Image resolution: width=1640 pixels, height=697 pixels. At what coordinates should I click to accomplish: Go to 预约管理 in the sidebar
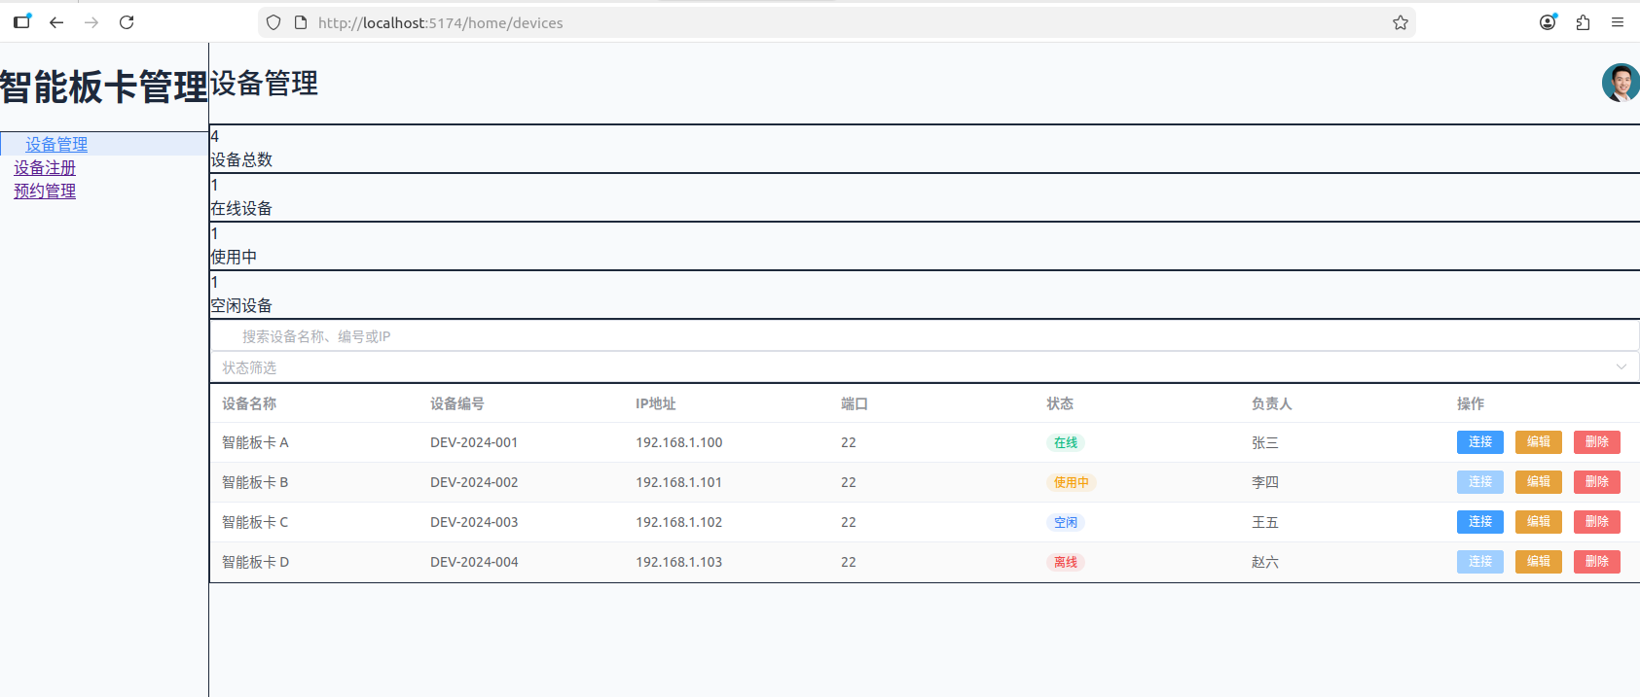coord(45,191)
